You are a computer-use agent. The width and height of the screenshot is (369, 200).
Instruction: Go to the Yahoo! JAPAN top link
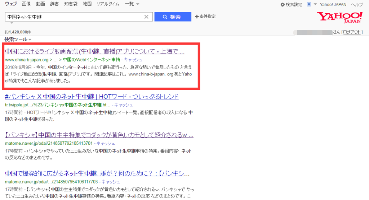tap(333, 4)
